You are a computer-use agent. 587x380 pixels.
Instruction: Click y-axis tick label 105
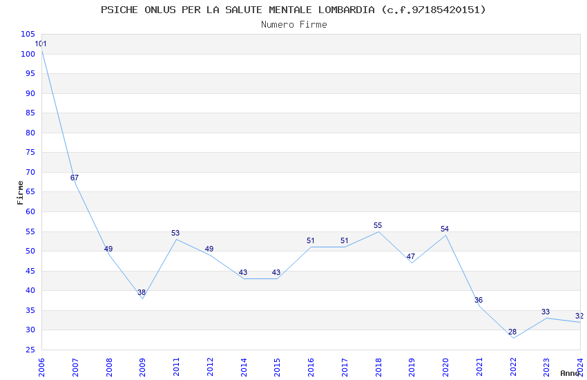28,34
